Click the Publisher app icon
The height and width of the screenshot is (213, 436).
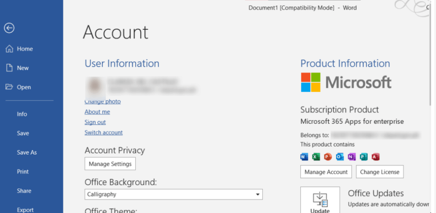(363, 157)
